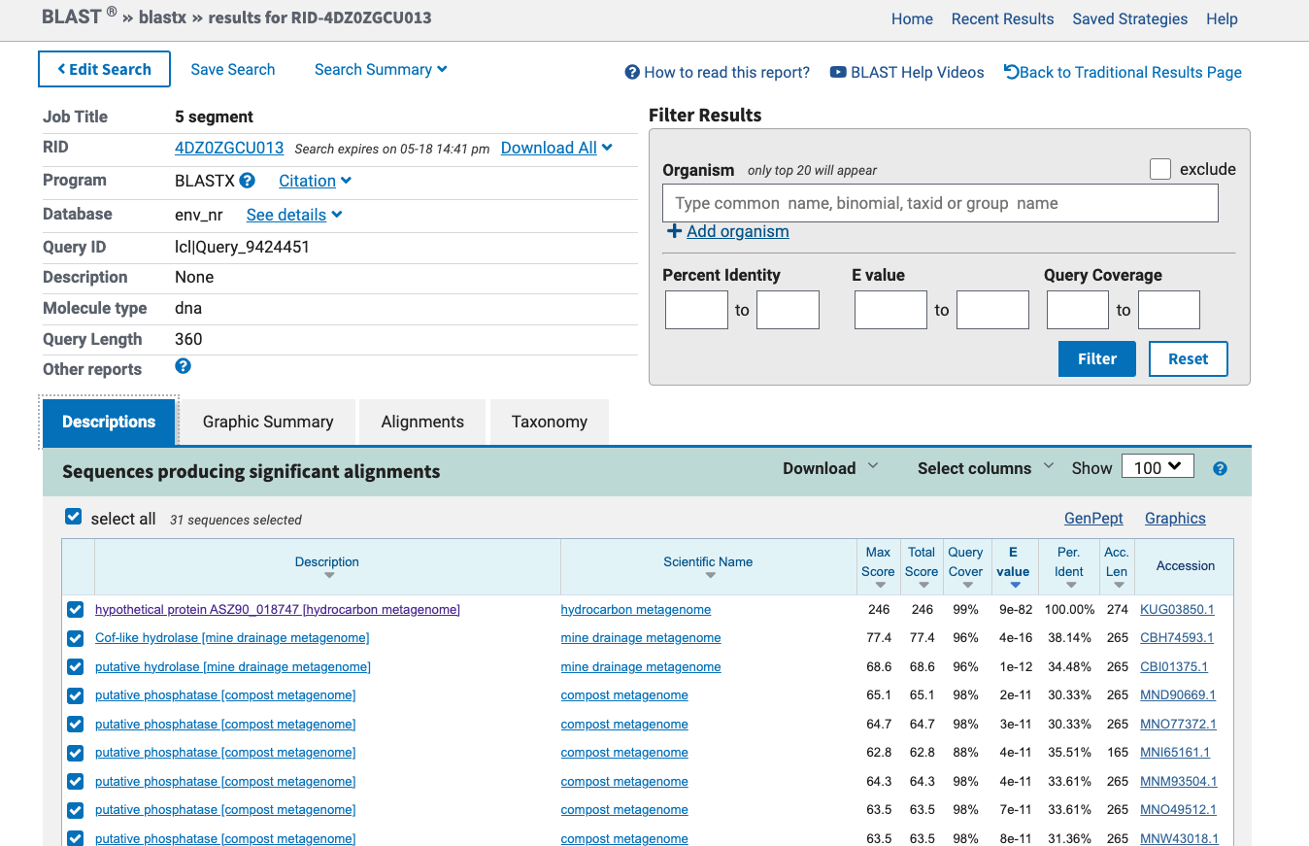
Task: Open BLAST Help Videos link
Action: point(907,72)
